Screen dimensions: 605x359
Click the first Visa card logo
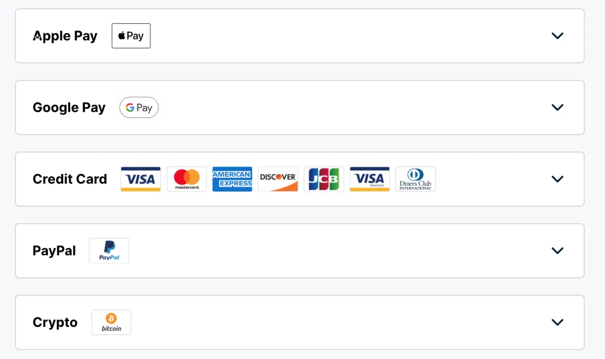click(140, 179)
